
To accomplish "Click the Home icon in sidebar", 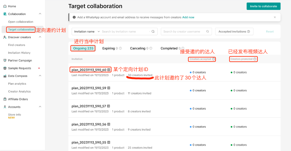I will [x=5, y=6].
